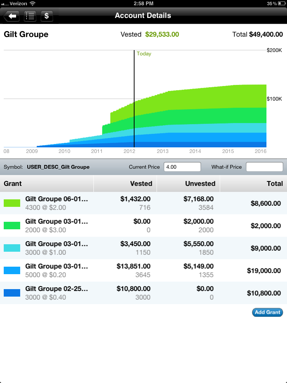Tap the $200K axis label
Screen dimensions: 287x383
pos(274,50)
